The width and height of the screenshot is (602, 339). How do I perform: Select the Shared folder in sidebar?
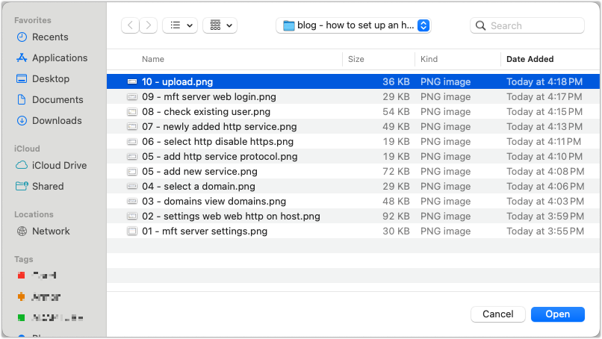(48, 186)
